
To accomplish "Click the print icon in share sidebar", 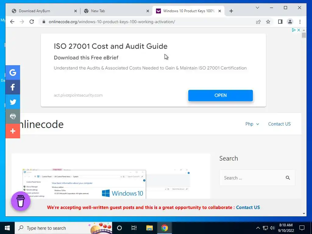I will click(x=13, y=116).
